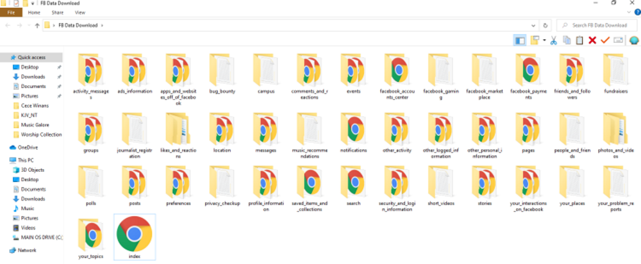Click the Up one level arrow

37,26
